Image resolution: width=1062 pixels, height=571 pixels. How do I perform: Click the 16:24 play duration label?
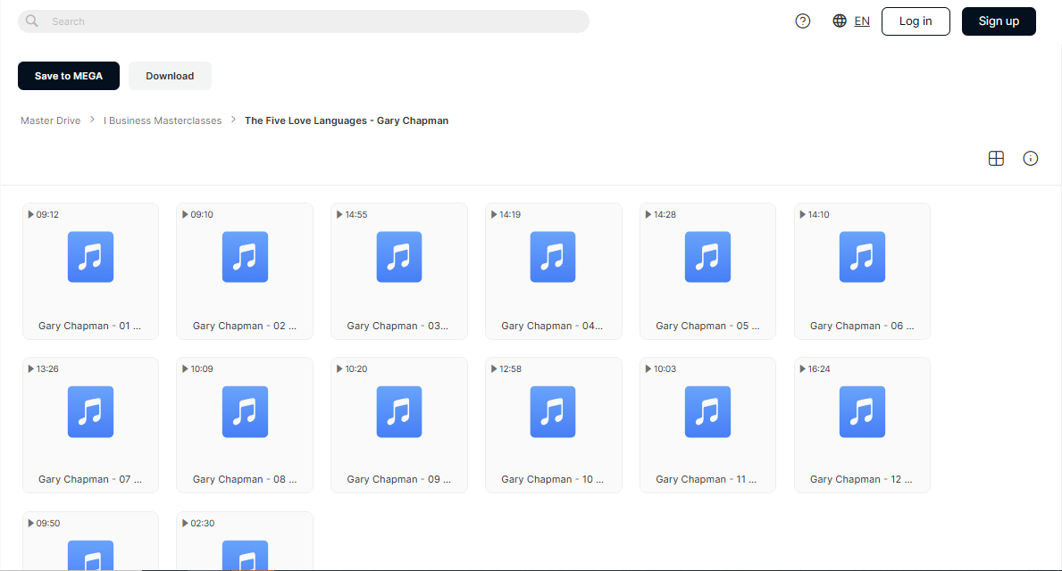pyautogui.click(x=815, y=368)
